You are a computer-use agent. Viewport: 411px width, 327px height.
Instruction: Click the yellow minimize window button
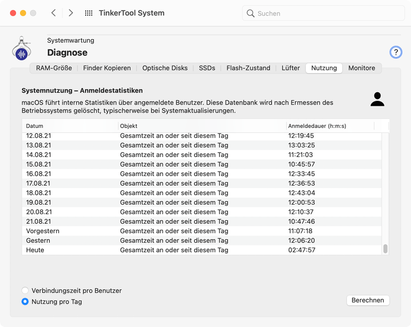click(x=23, y=13)
